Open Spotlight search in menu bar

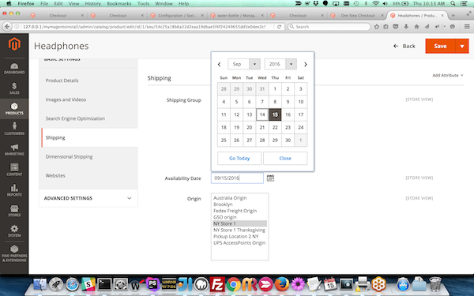[453, 4]
